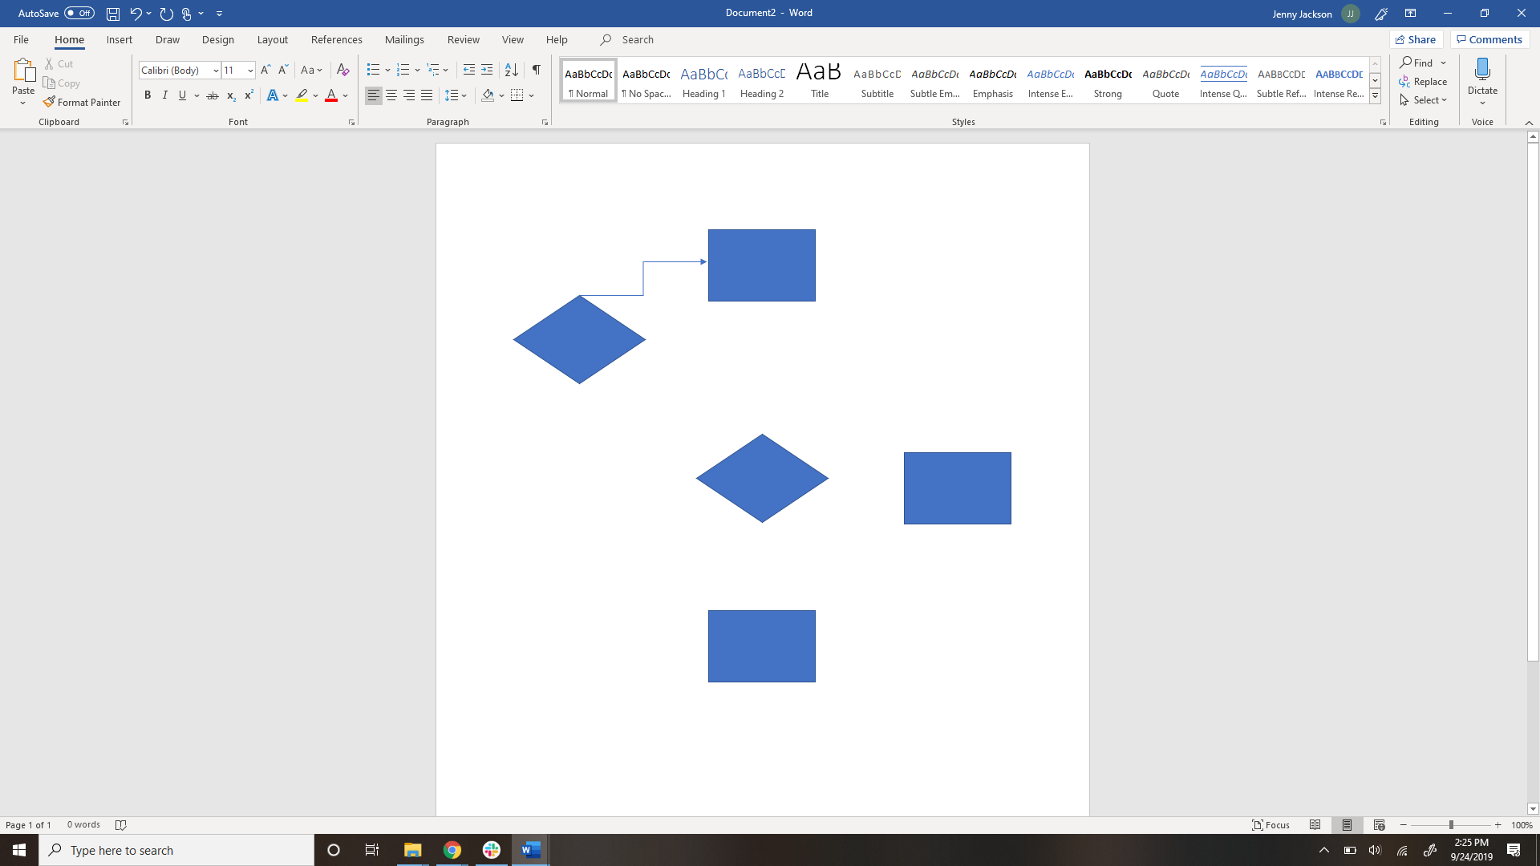Open the View menu tab
Screen dimensions: 1540x866
click(x=512, y=39)
